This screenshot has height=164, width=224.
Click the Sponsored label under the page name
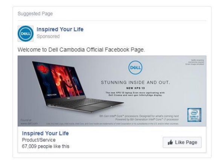tap(48, 36)
